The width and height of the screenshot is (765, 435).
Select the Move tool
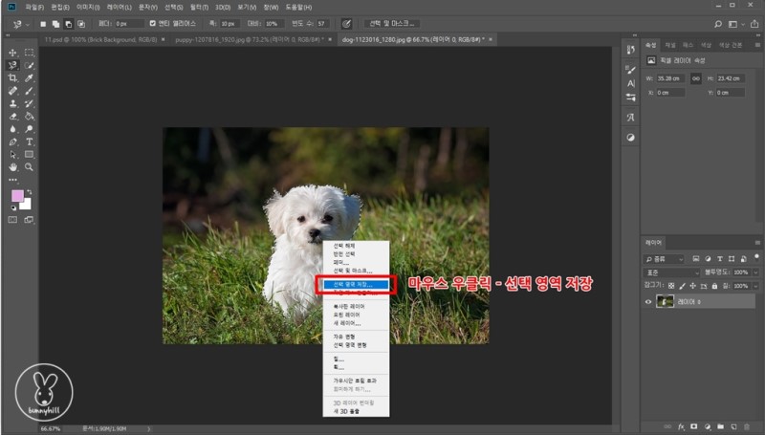[12, 53]
